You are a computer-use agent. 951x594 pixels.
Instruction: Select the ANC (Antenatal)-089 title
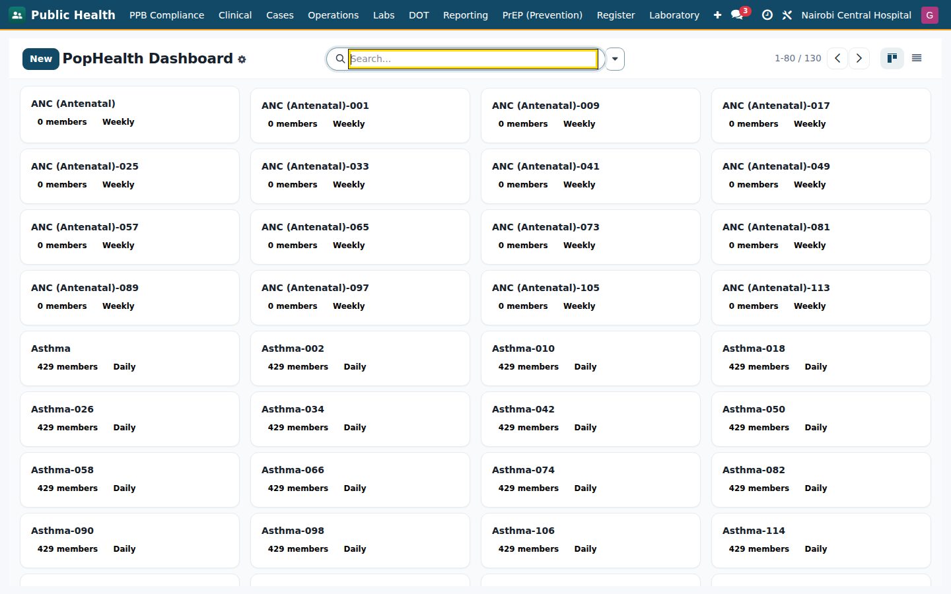pyautogui.click(x=85, y=288)
